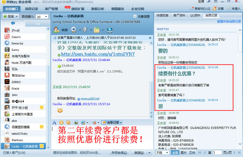The width and height of the screenshot is (243, 157).
Task: Select the chat bubble contacts tab
Action: click(x=13, y=23)
